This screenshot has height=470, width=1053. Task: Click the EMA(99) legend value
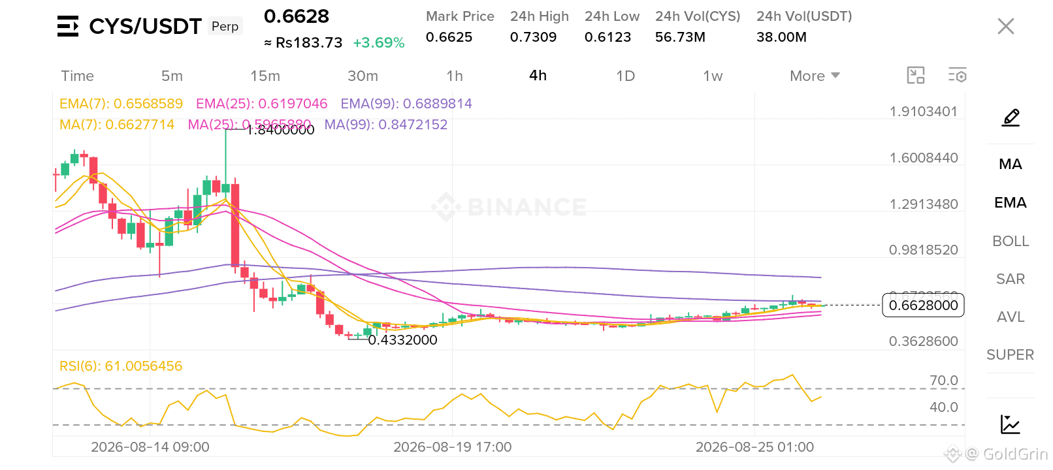406,104
